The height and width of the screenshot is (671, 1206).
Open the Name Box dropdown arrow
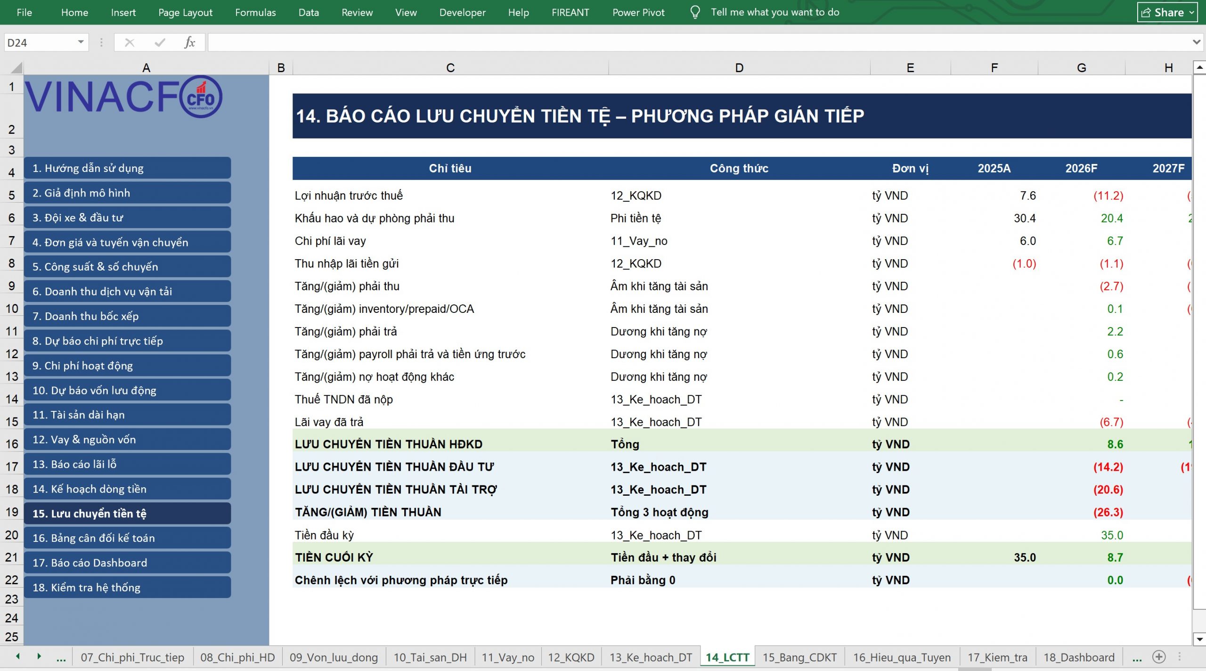[x=81, y=42]
